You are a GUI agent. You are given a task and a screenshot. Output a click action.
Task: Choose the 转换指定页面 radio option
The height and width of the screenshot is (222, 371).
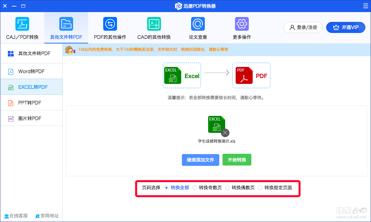(260, 188)
